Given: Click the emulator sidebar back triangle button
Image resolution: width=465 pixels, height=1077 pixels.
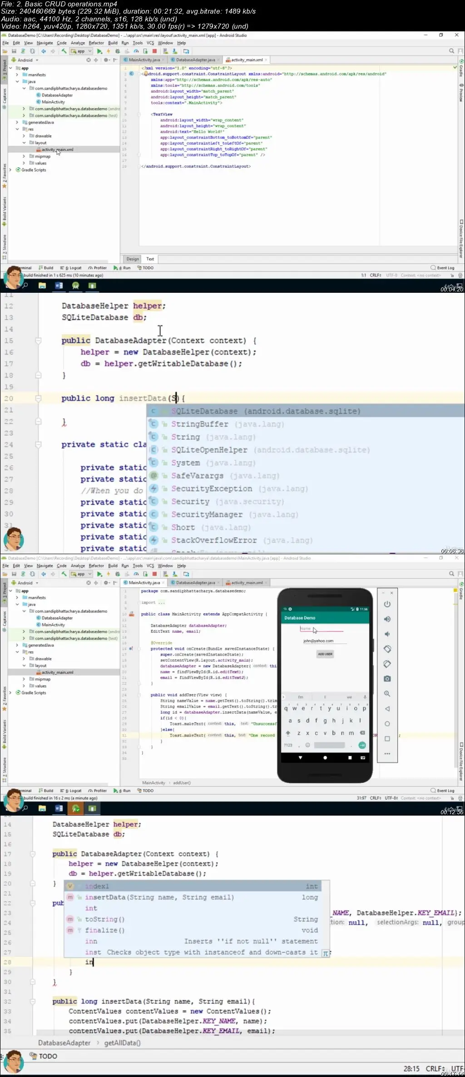Looking at the screenshot, I should coord(387,709).
